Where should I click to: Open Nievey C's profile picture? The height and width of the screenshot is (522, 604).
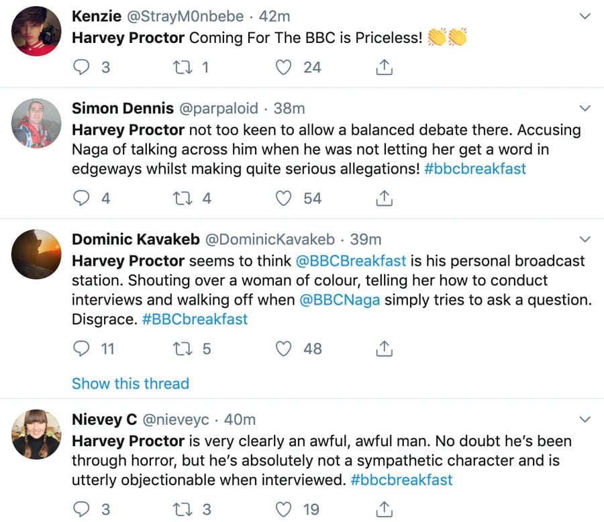click(x=38, y=434)
